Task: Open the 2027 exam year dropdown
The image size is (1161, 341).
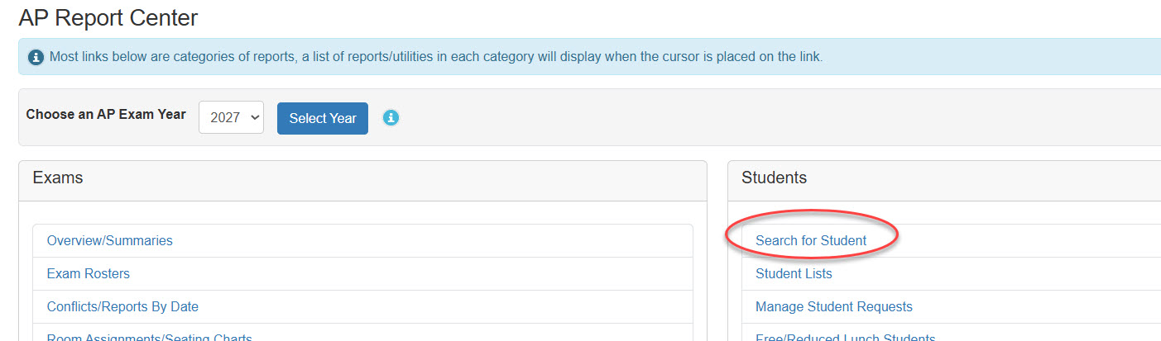Action: pos(231,117)
